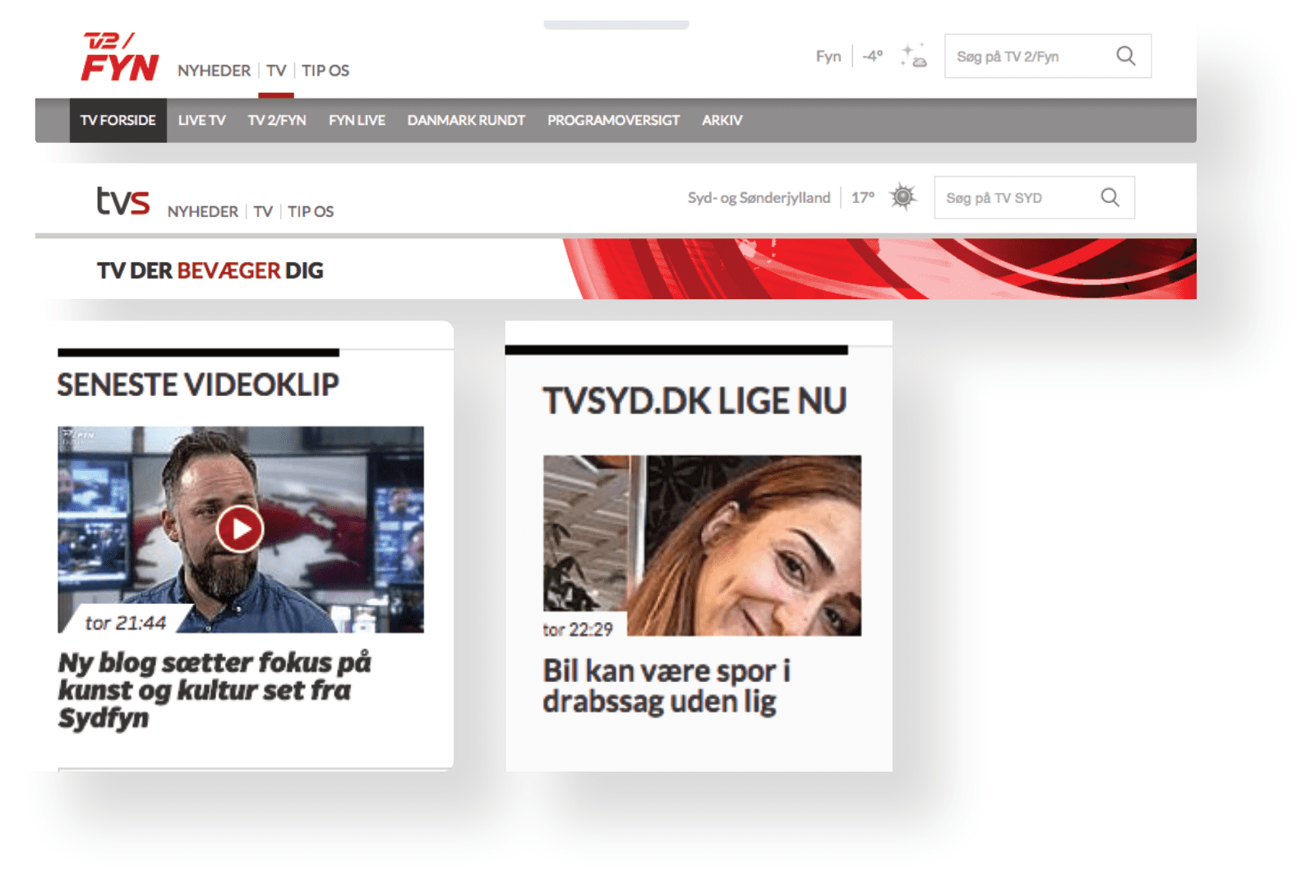Open the LIVE TV tab

coord(201,120)
